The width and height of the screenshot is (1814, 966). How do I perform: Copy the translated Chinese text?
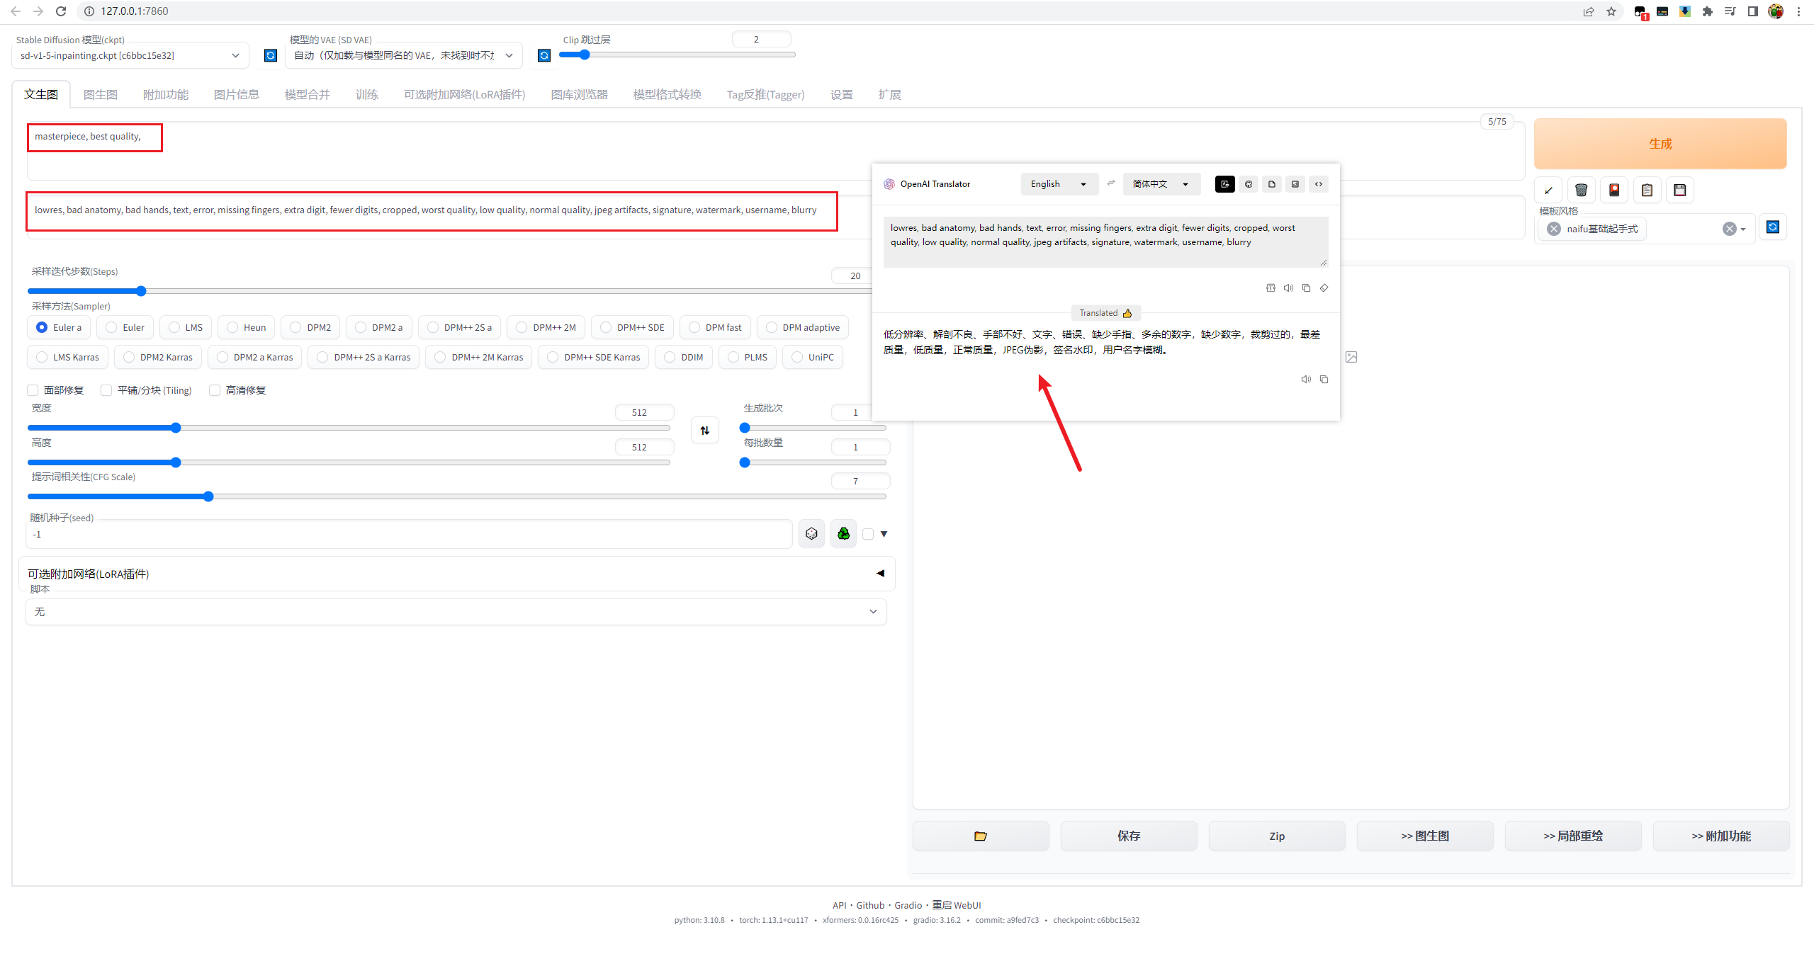click(x=1324, y=380)
